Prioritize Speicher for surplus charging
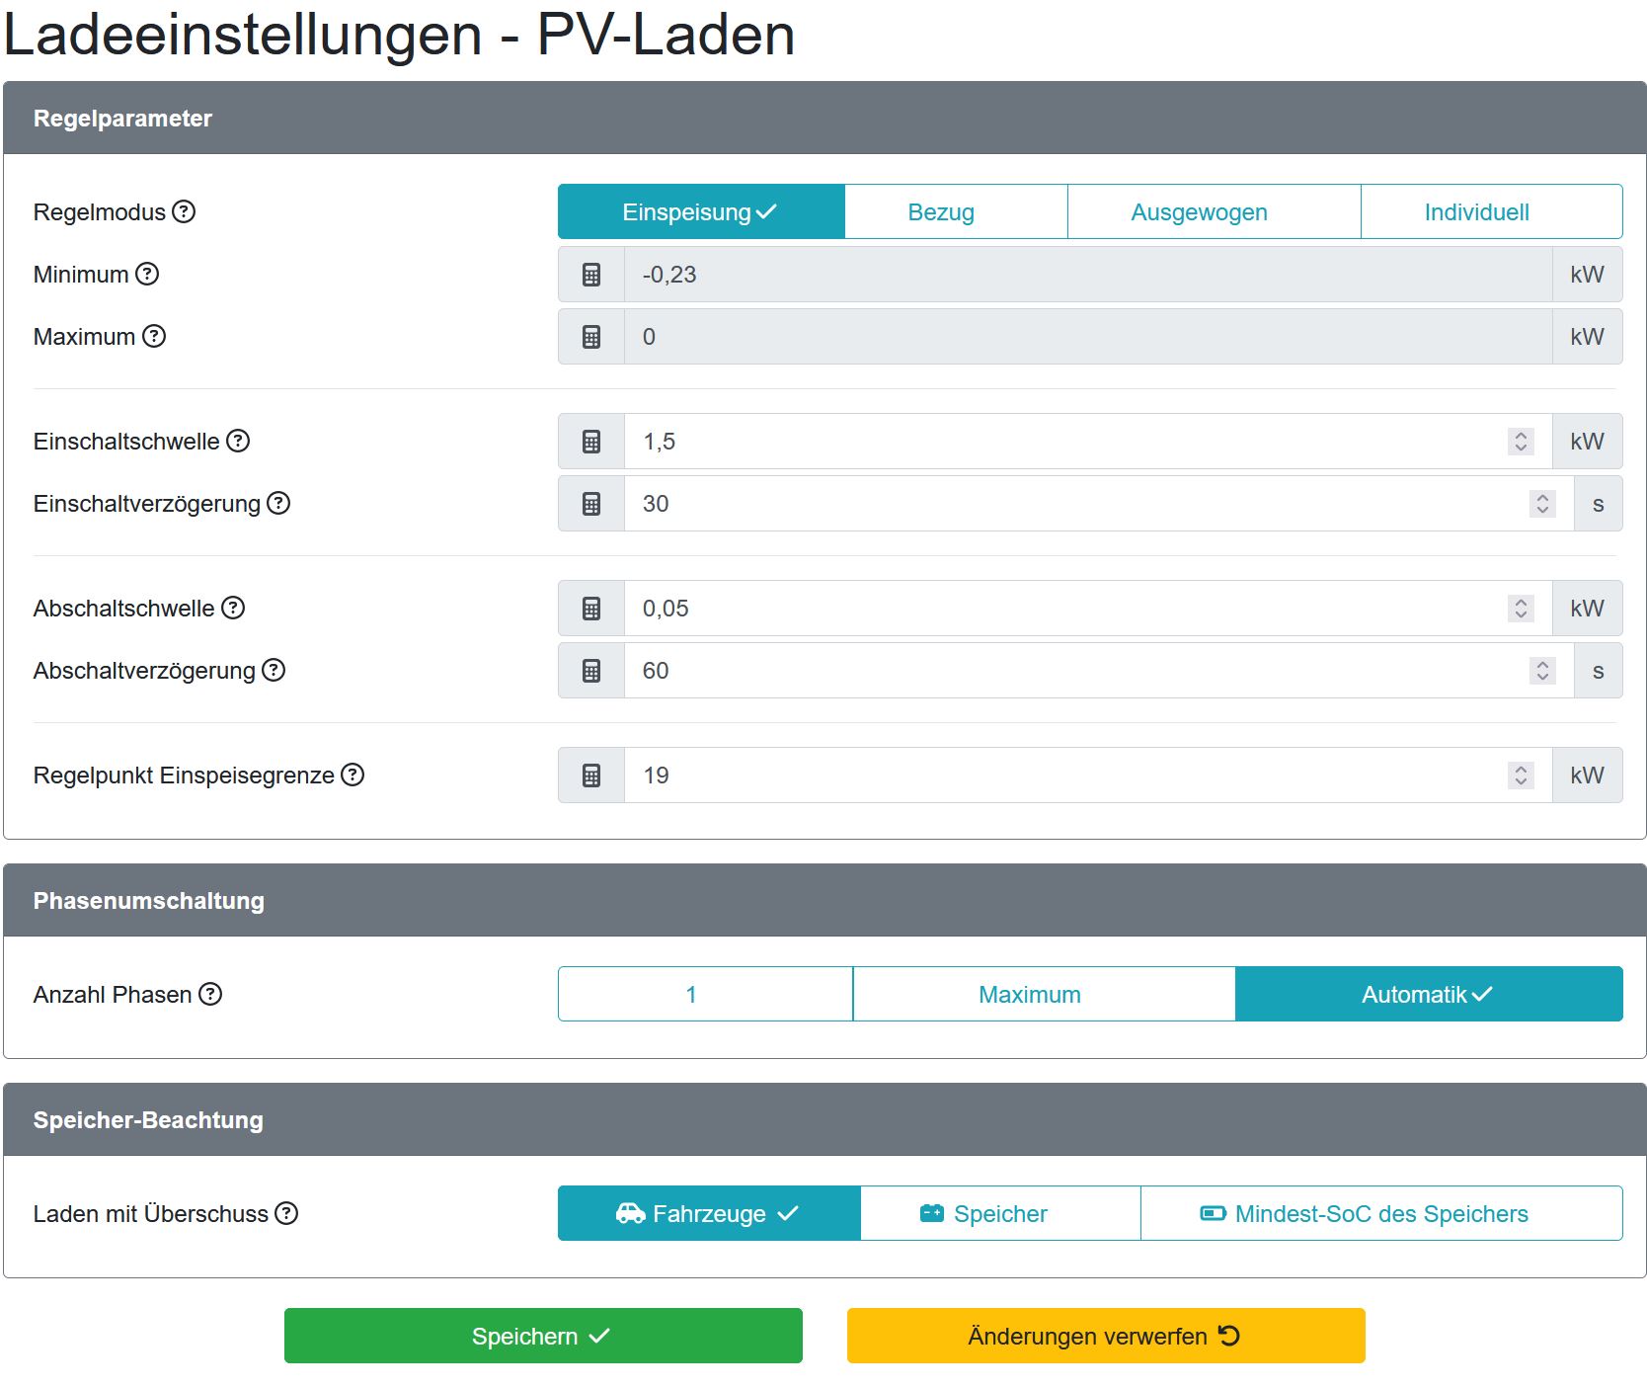The image size is (1647, 1388). tap(1000, 1213)
